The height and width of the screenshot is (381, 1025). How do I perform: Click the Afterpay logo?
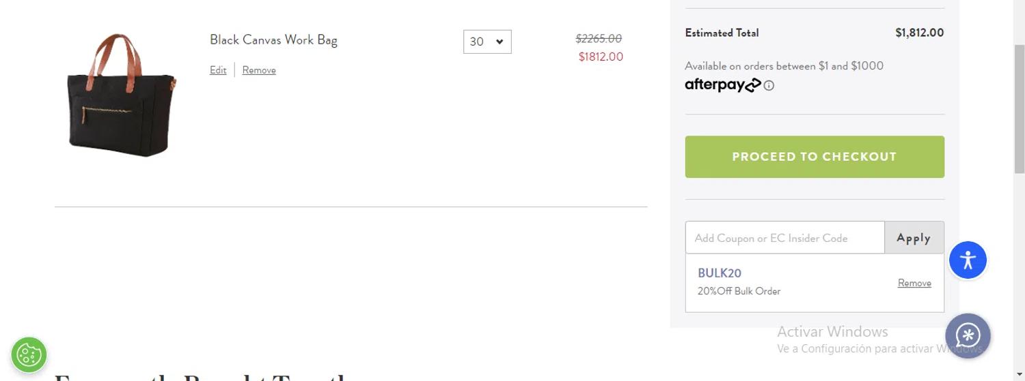(x=722, y=85)
